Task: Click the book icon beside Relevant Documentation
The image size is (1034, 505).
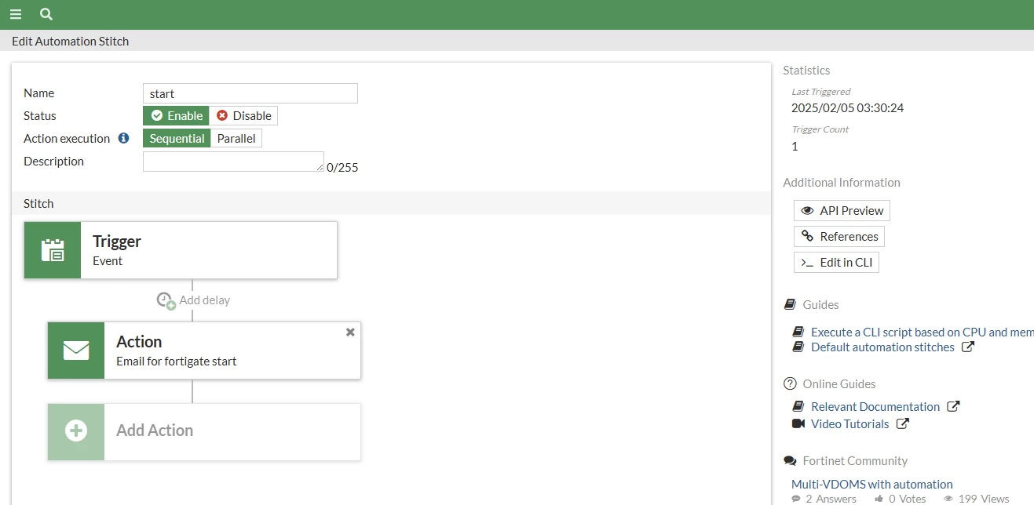Action: point(798,406)
